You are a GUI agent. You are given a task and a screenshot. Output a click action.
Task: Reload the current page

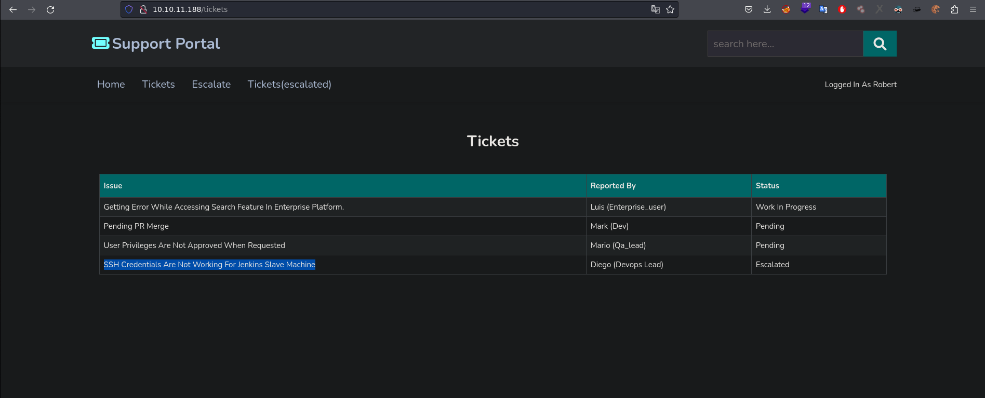[50, 9]
